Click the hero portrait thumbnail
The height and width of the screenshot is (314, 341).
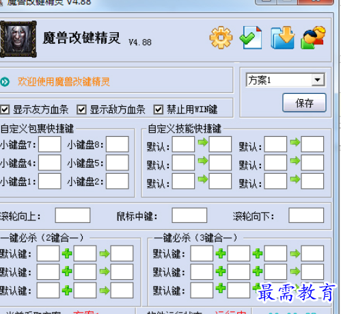pos(18,39)
